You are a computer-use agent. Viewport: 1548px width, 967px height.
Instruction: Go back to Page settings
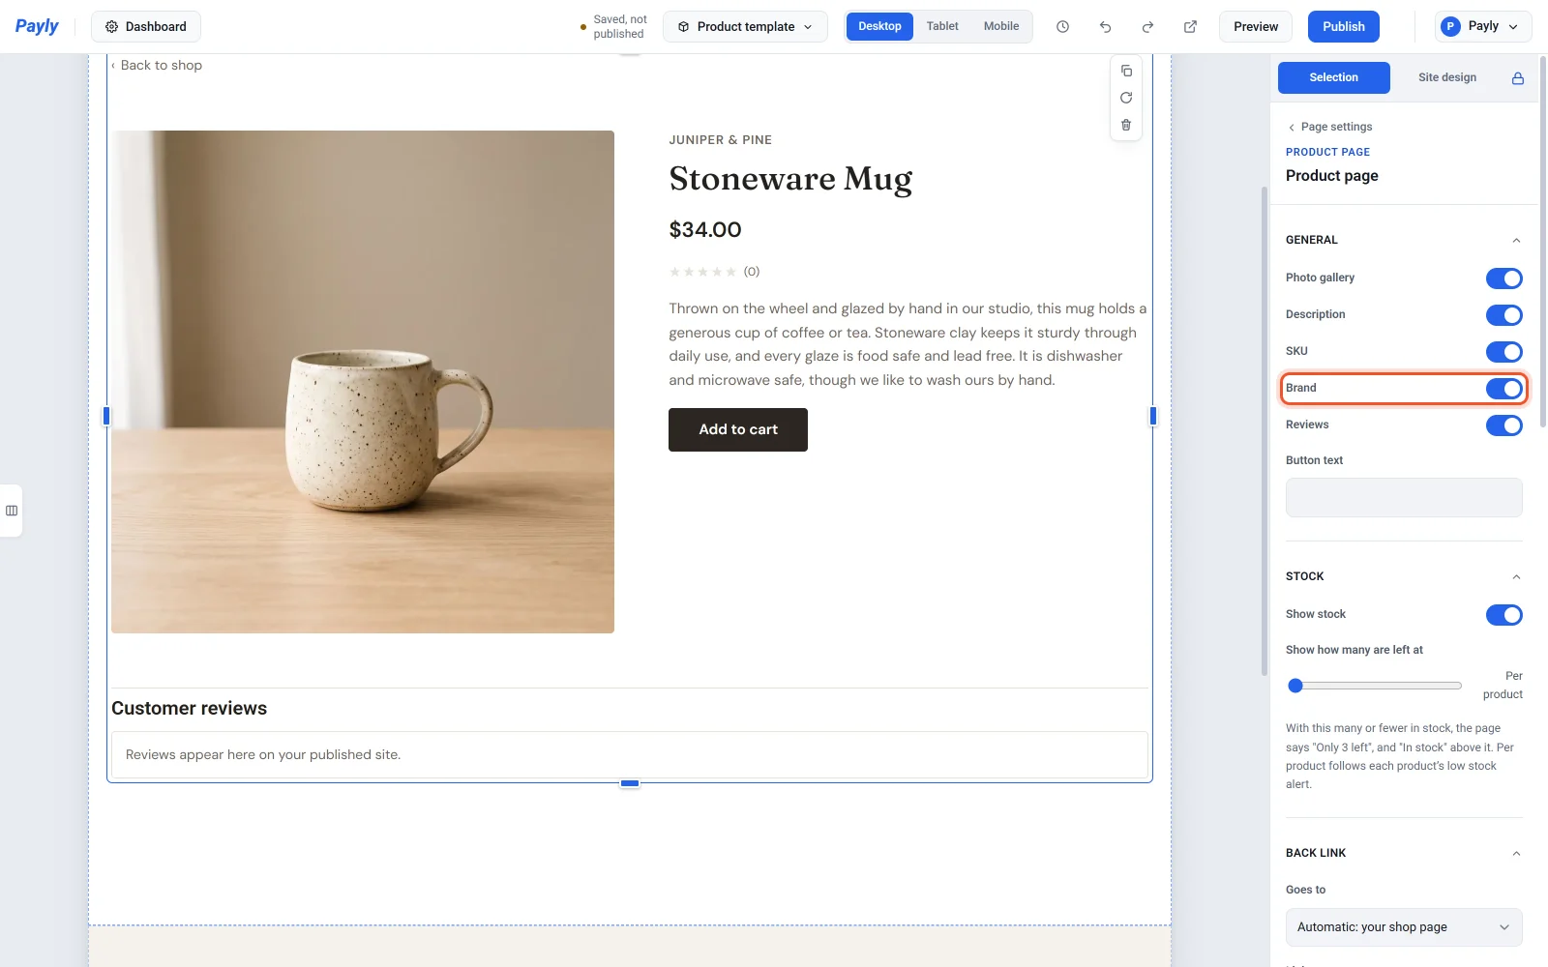[1330, 127]
